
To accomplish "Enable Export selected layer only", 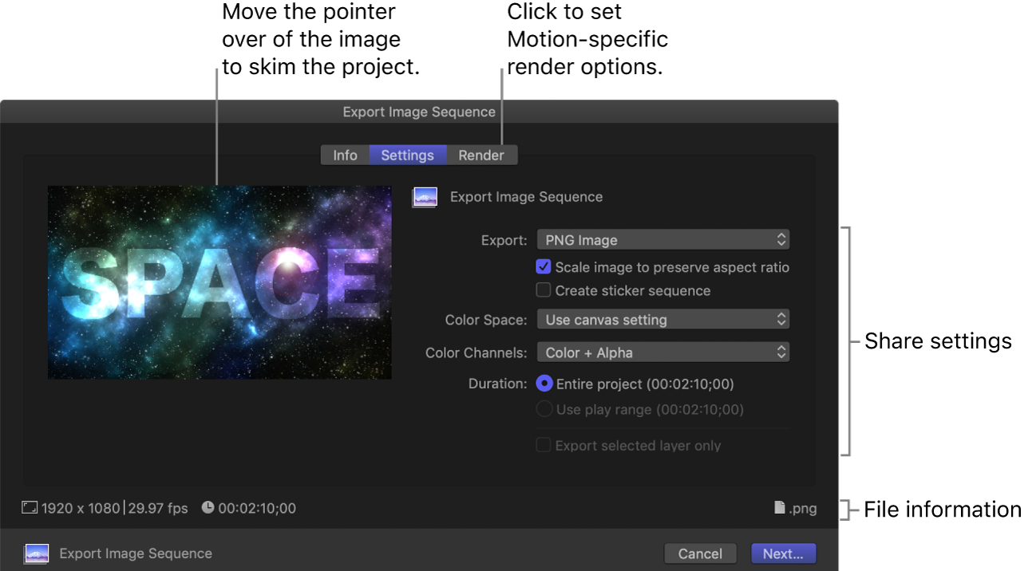I will click(544, 445).
